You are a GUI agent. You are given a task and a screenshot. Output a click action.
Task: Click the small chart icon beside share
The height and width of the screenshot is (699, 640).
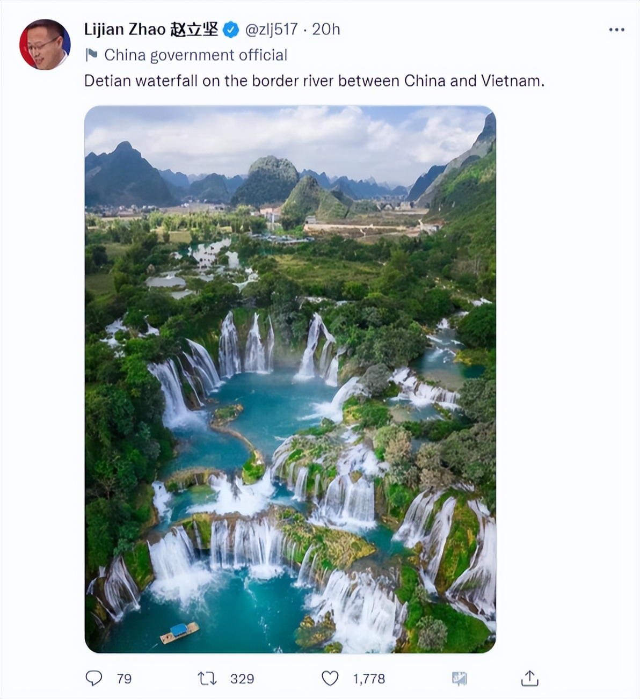(459, 679)
